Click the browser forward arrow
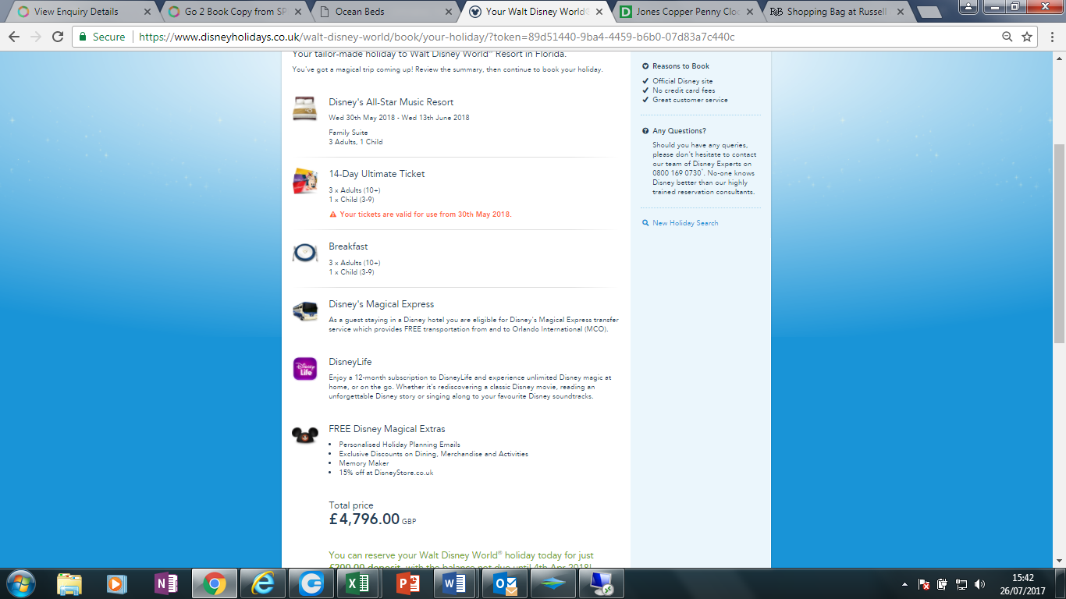Screen dimensions: 1066x599 (36, 37)
